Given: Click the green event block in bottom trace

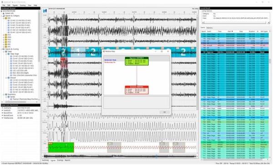Looking at the screenshot, I should point(61,147).
